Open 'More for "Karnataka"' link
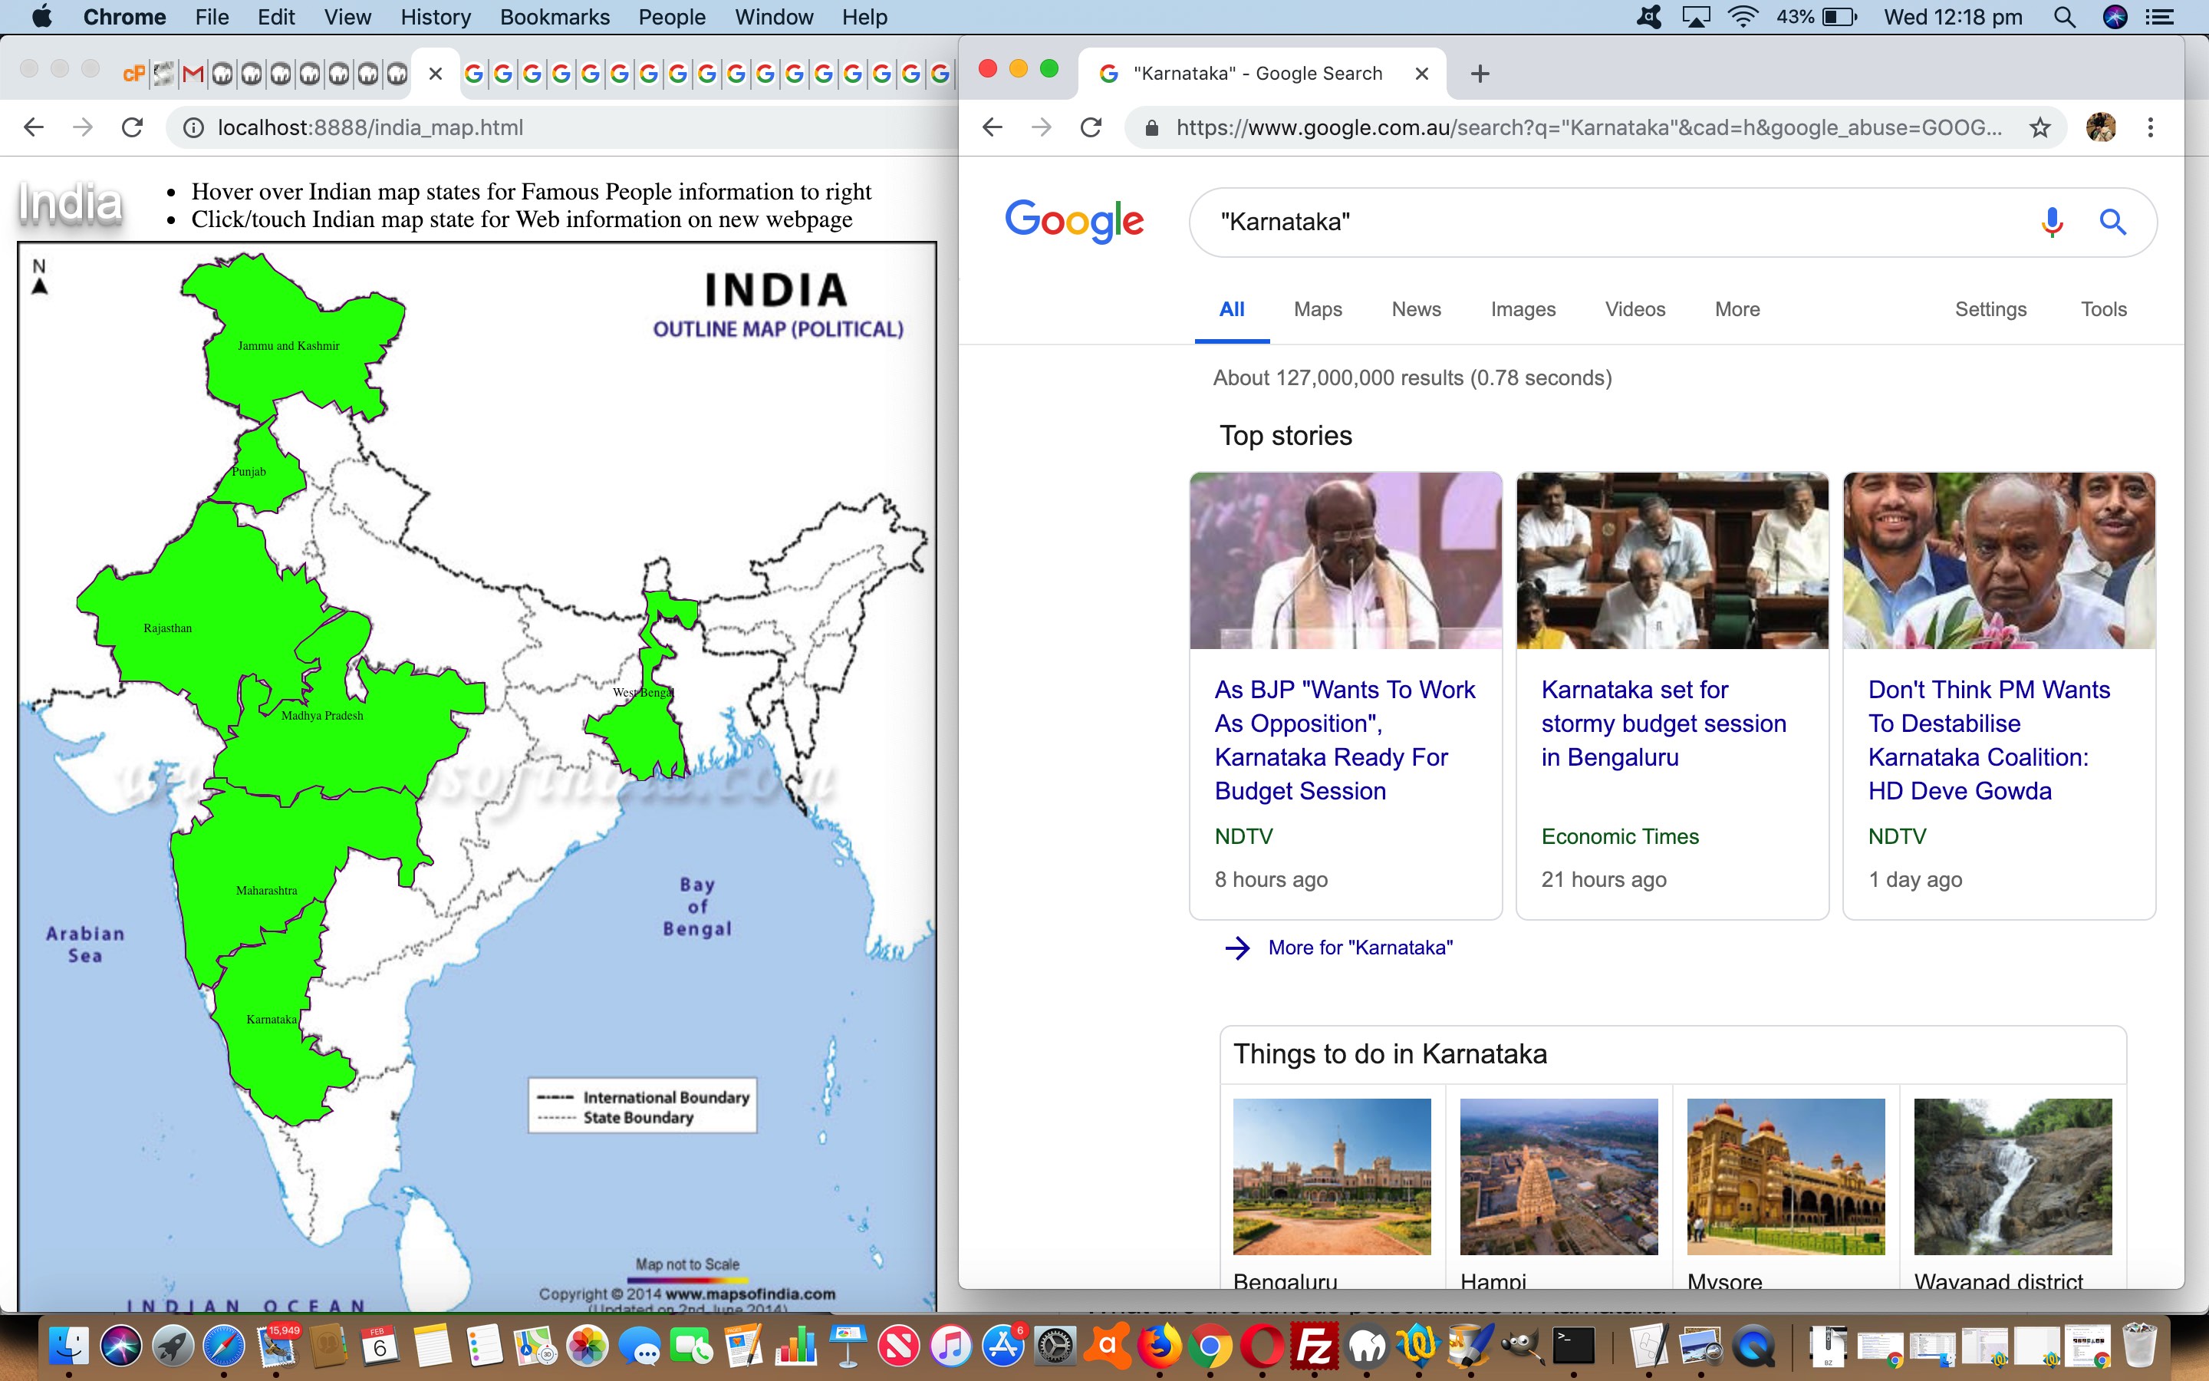Viewport: 2209px width, 1381px height. point(1360,948)
